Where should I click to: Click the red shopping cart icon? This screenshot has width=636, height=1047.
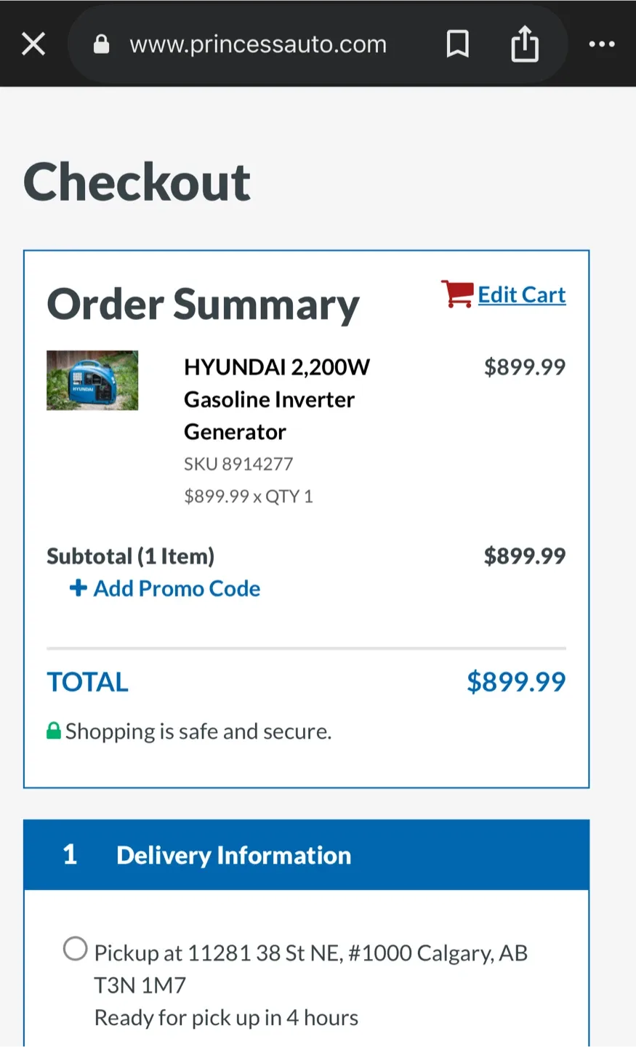[x=456, y=292]
